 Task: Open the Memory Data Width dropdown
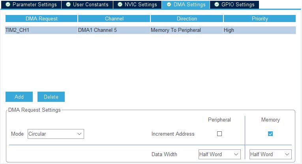(270, 155)
